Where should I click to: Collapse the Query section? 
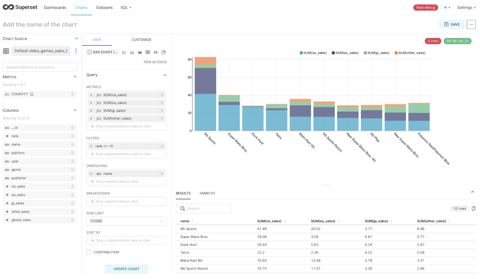pyautogui.click(x=165, y=75)
